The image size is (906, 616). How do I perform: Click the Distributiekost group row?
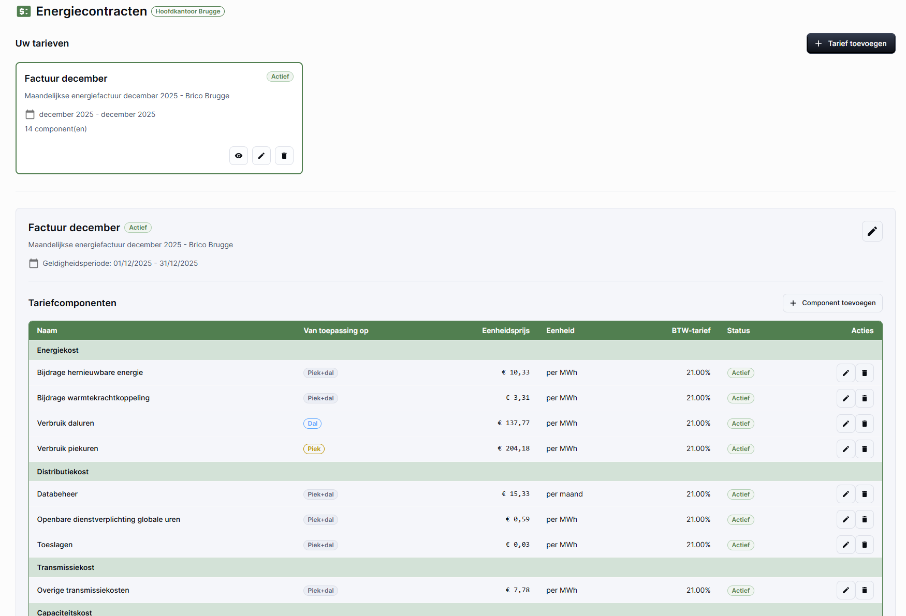(x=456, y=472)
